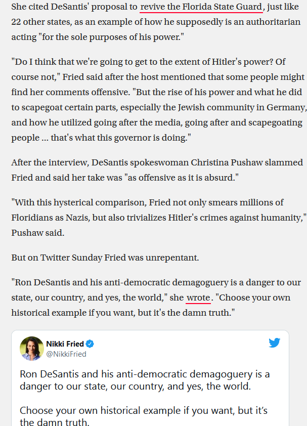Image resolution: width=307 pixels, height=426 pixels.
Task: Click the tweet's first paragraph about anti-democratic demagoguery
Action: pyautogui.click(x=145, y=380)
